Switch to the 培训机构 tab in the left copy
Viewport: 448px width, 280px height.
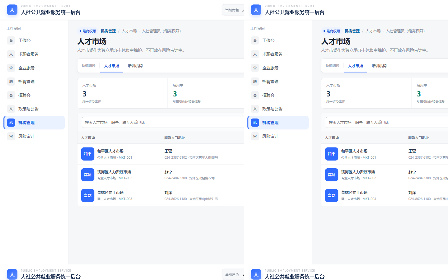(x=135, y=66)
